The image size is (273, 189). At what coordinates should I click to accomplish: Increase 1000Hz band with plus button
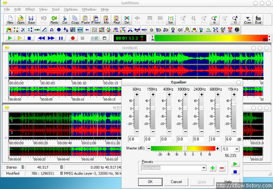coord(186,94)
